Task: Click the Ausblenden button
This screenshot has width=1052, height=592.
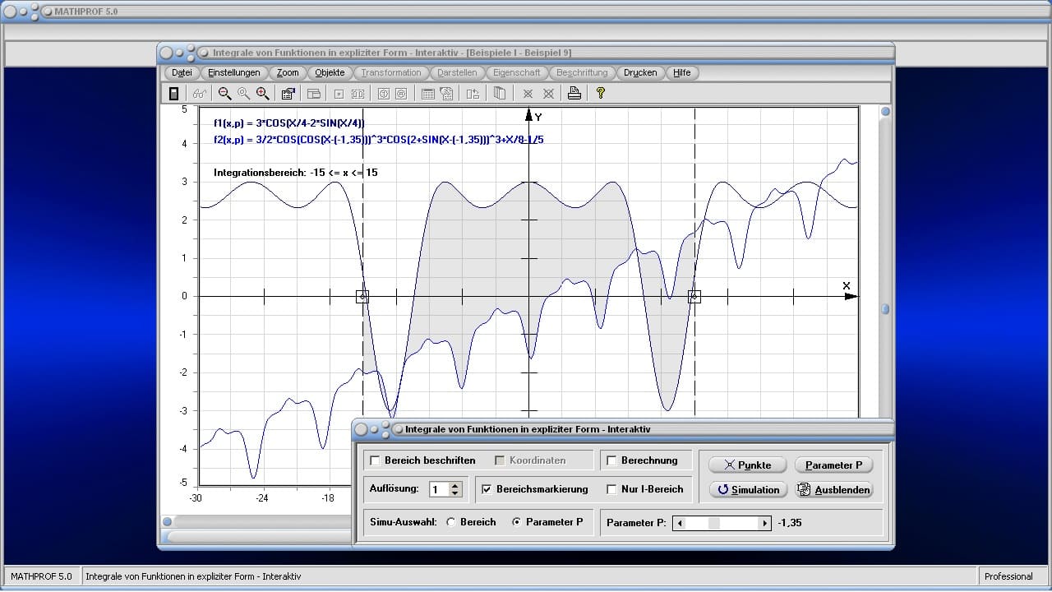Action: point(833,489)
